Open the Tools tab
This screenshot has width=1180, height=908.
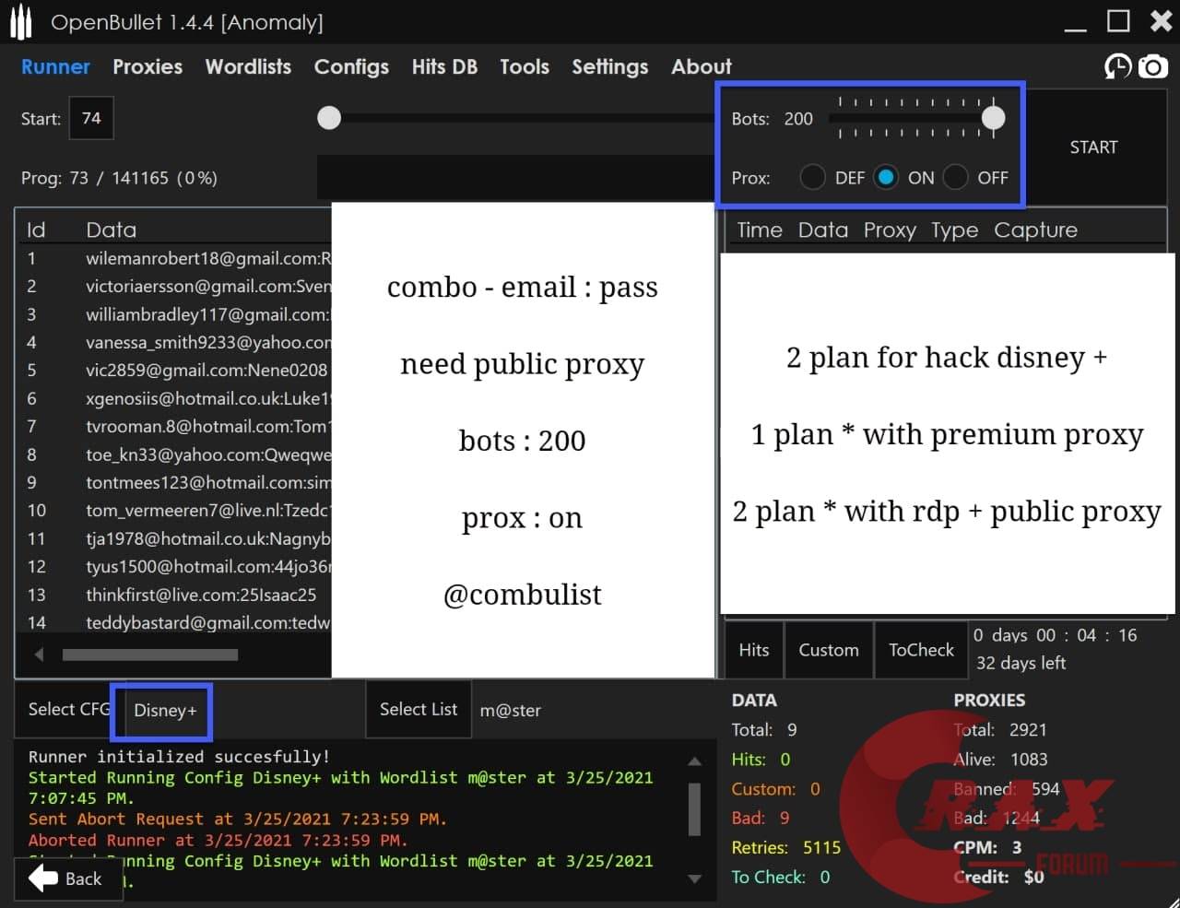point(525,66)
